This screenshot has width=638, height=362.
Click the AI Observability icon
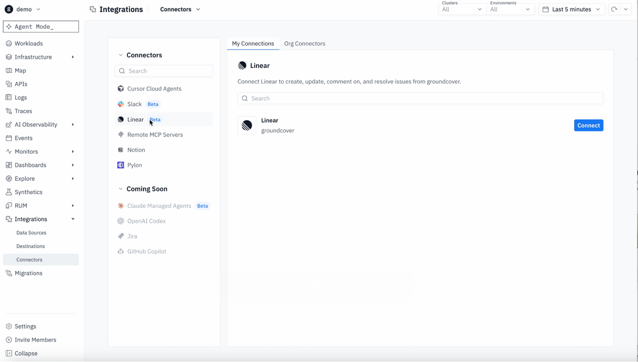click(x=9, y=124)
